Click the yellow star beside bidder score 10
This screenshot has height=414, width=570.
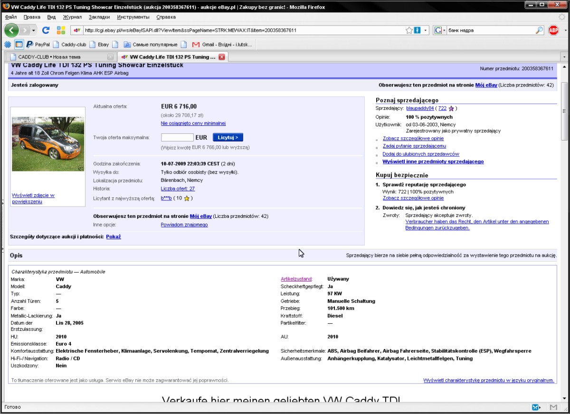pos(187,198)
